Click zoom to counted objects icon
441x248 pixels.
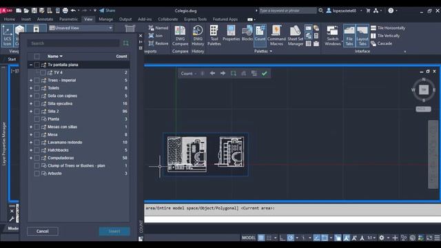(x=233, y=74)
